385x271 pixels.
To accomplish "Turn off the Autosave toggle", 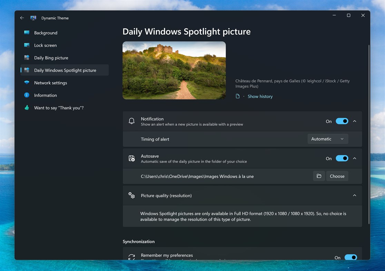I will [342, 158].
